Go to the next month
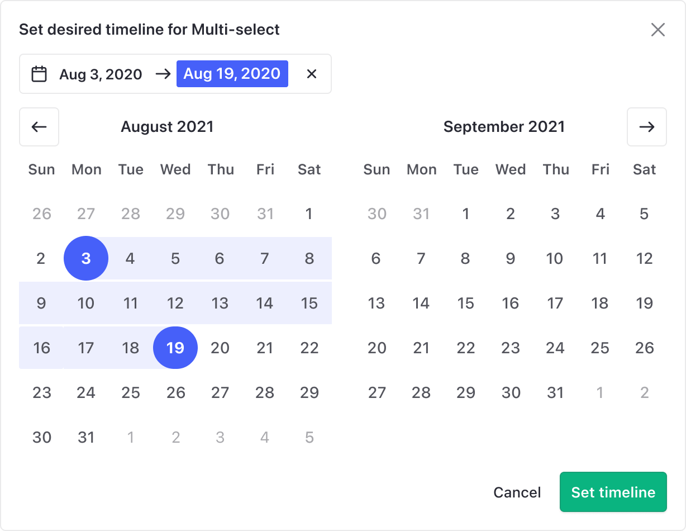The height and width of the screenshot is (531, 686). click(x=646, y=127)
